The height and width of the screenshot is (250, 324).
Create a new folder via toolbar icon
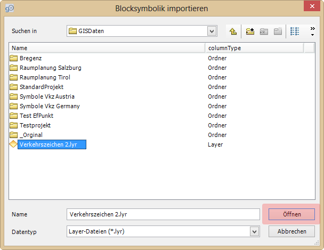click(x=250, y=31)
